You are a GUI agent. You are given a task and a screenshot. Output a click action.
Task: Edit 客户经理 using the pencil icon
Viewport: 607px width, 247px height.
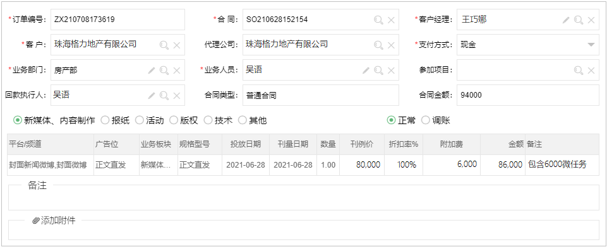[x=566, y=20]
